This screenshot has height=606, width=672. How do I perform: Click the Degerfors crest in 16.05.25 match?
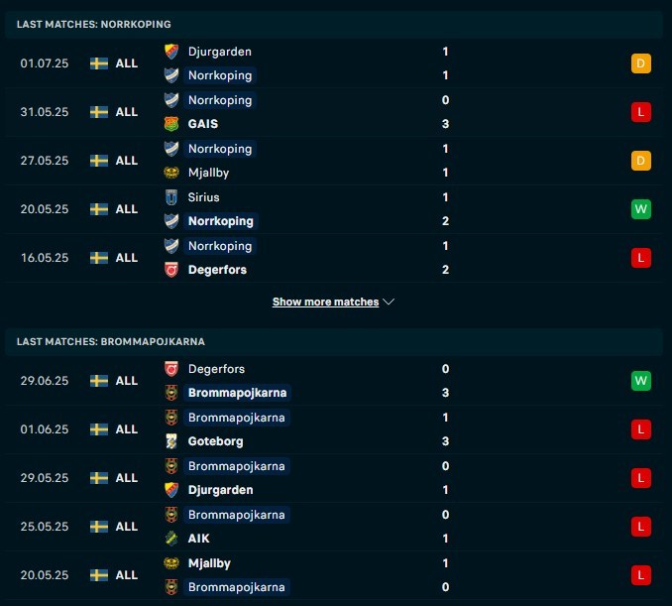point(171,270)
